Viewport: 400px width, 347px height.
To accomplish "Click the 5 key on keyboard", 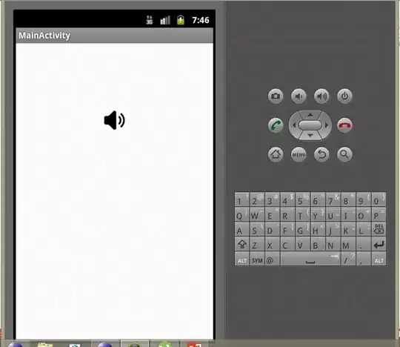I will [302, 199].
